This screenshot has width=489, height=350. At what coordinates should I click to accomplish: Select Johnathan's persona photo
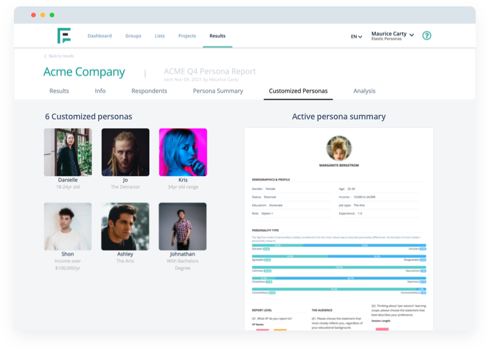click(x=182, y=227)
